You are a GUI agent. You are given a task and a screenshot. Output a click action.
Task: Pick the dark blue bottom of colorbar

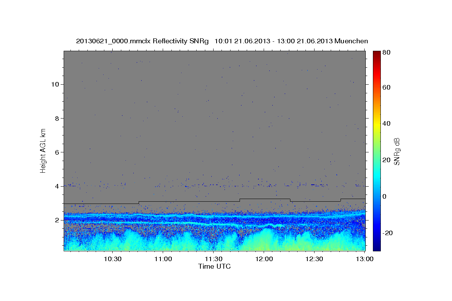pos(376,248)
